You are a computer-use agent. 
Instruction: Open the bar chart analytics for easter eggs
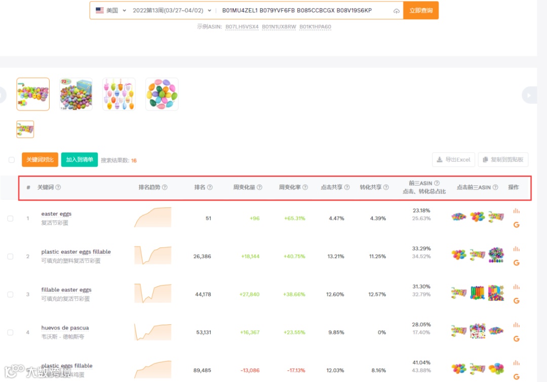click(516, 210)
